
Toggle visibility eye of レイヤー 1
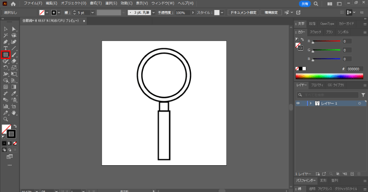click(298, 103)
